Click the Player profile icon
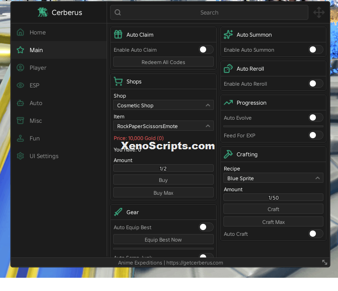This screenshot has width=338, height=291. tap(20, 68)
